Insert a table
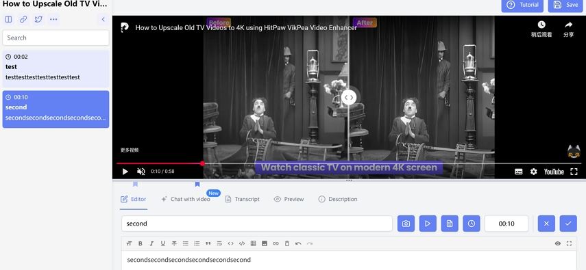The width and height of the screenshot is (586, 270). coord(253,243)
